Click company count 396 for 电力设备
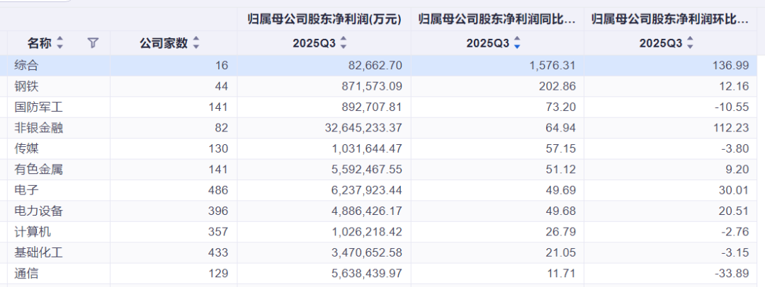Viewport: 765px width, 287px height. (x=219, y=211)
